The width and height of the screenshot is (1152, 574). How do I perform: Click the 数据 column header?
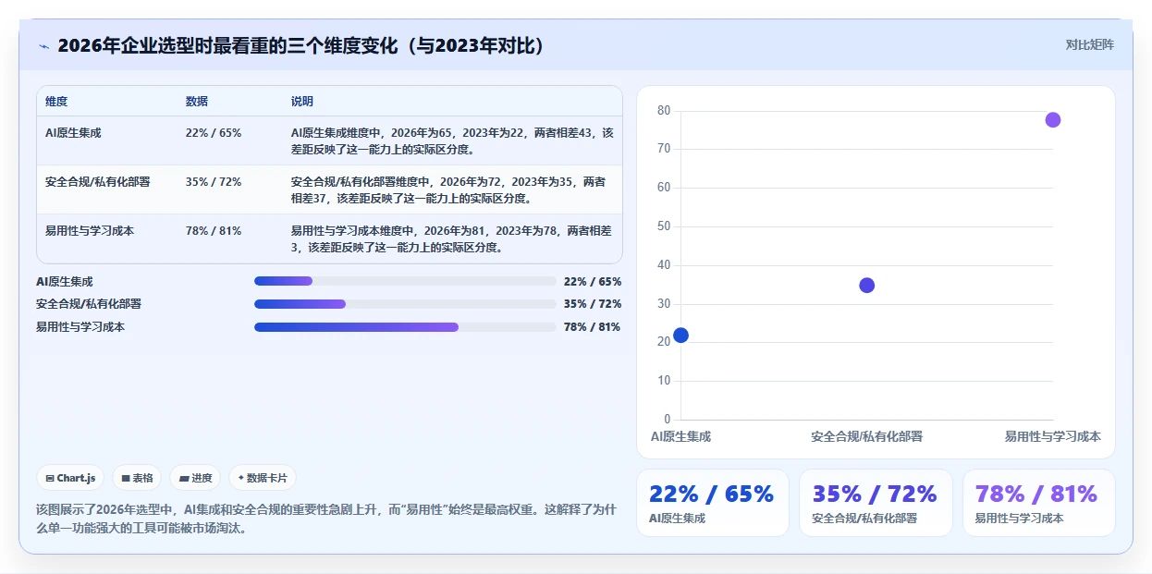(197, 101)
